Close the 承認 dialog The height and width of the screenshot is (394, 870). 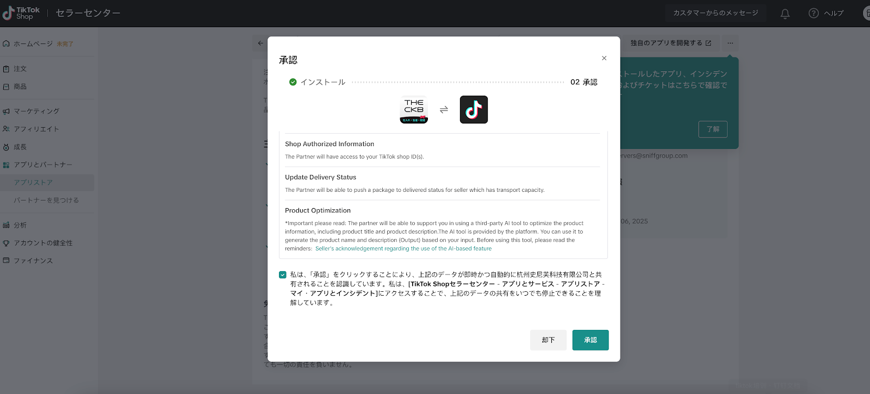click(x=604, y=58)
